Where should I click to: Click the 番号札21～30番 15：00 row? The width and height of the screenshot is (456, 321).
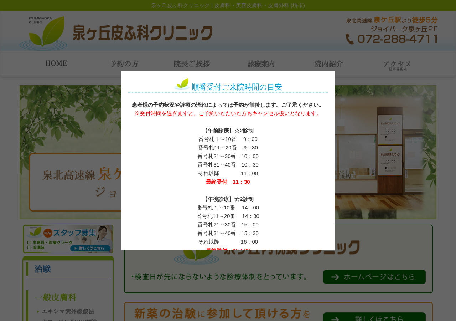click(228, 225)
